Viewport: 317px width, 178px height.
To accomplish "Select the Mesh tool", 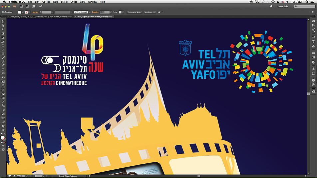I will click(x=3, y=94).
